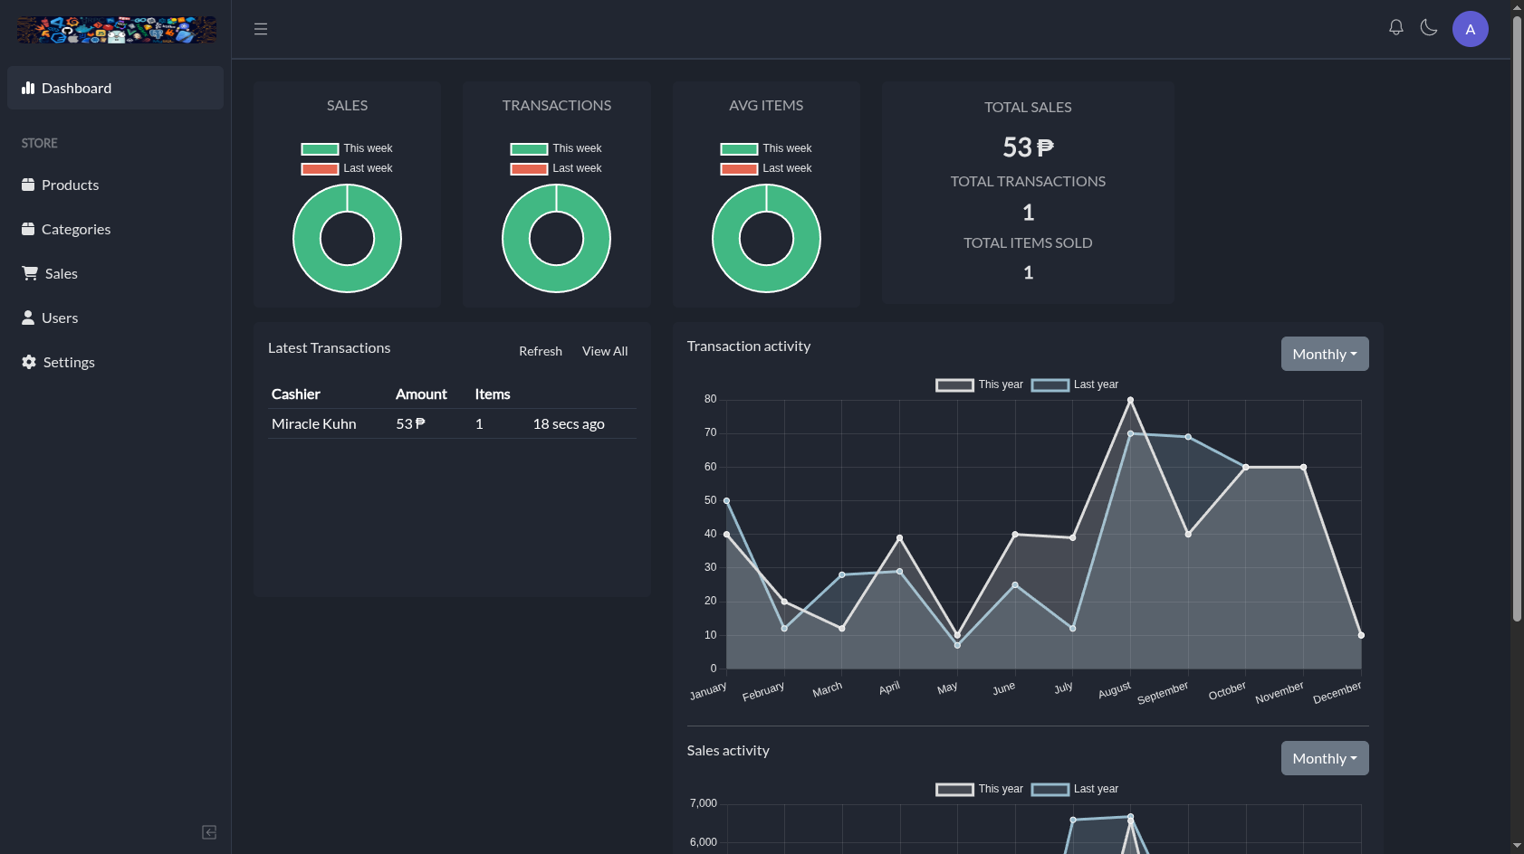Click the scrollbar up arrow
The image size is (1524, 854).
pos(1518,5)
